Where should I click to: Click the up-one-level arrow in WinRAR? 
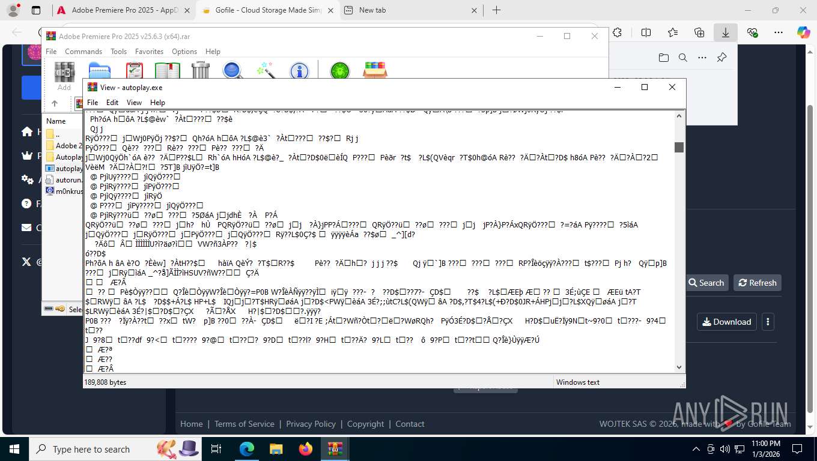pyautogui.click(x=55, y=103)
